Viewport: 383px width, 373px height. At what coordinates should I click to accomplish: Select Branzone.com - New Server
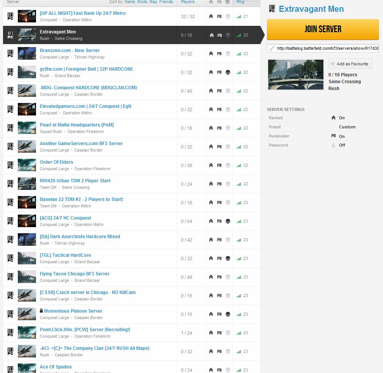coord(70,51)
